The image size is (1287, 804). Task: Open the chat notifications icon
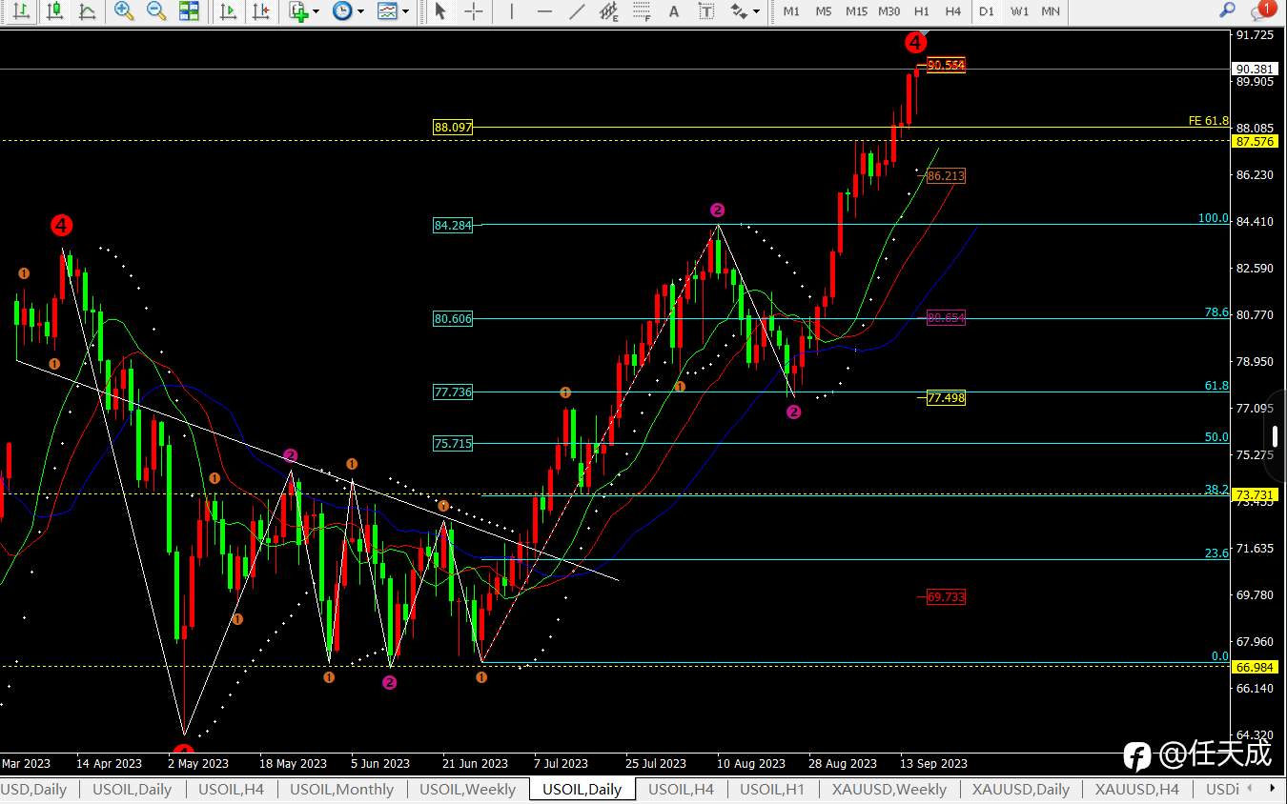click(1262, 11)
